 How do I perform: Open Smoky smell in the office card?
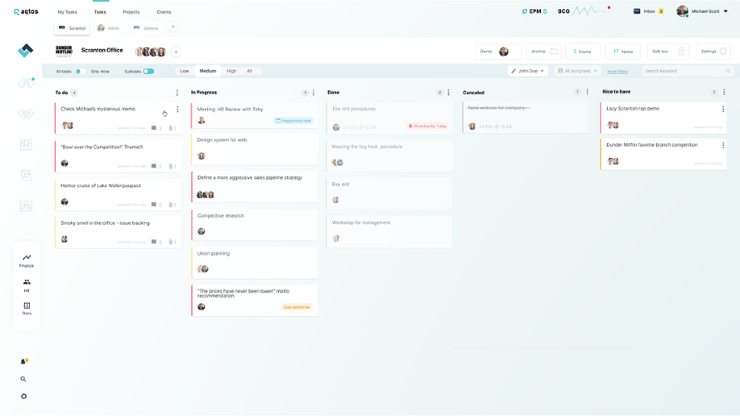117,232
